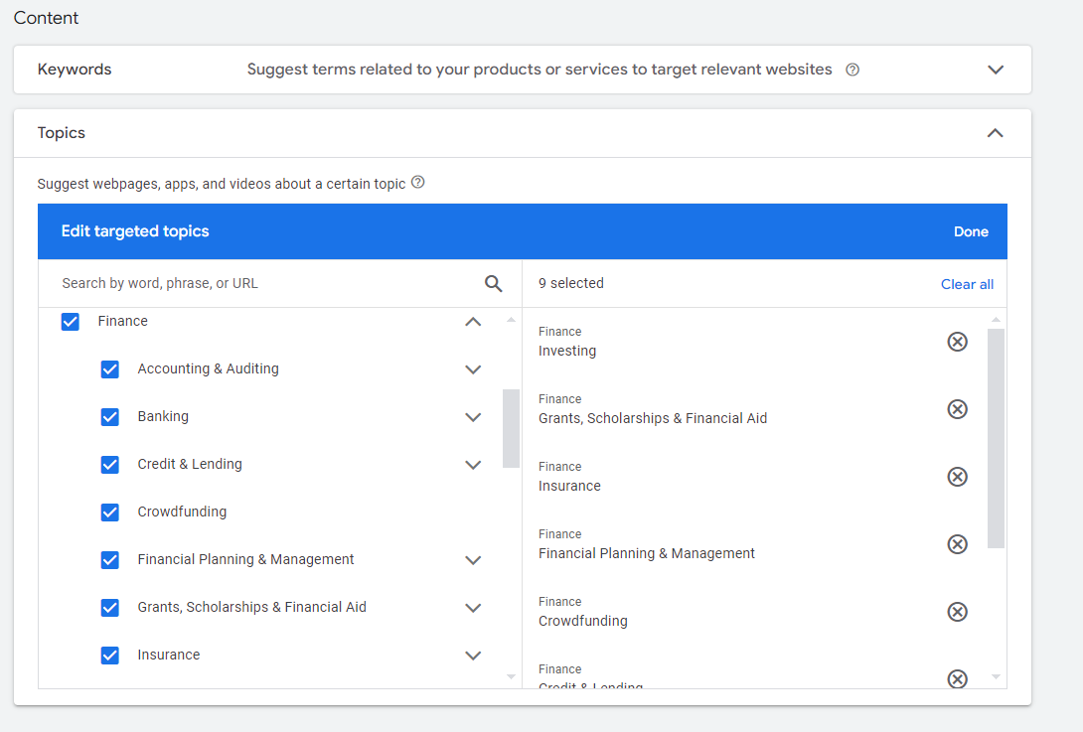
Task: Uncheck the Finance parent checkbox
Action: coord(70,321)
